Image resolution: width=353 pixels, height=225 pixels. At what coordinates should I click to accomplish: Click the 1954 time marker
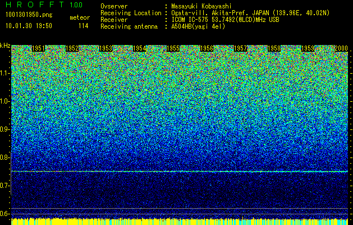tap(140, 48)
